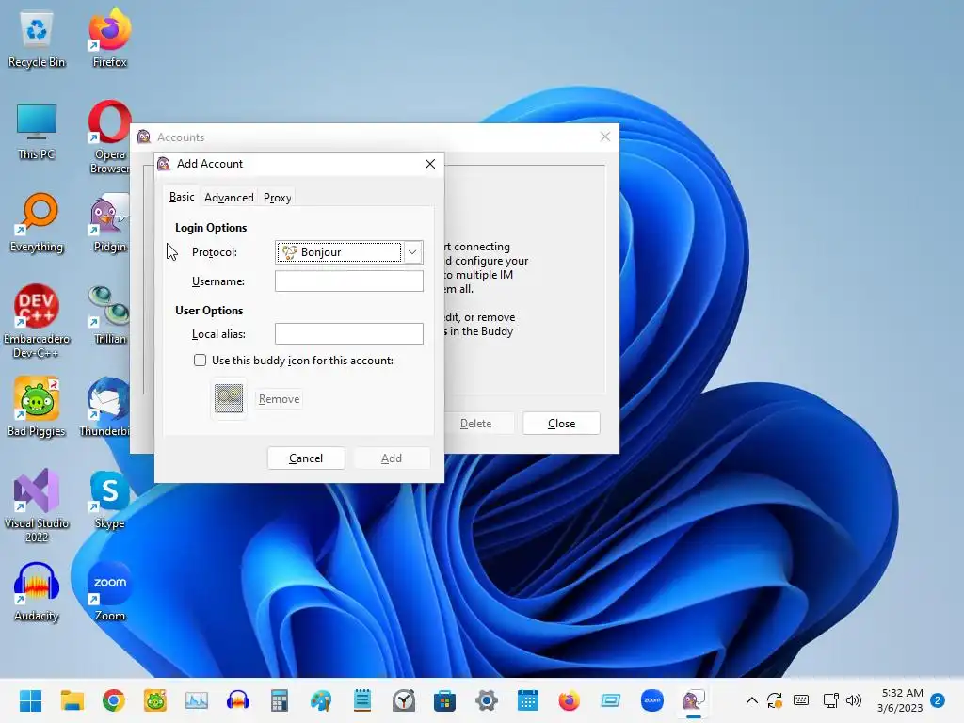The width and height of the screenshot is (964, 723).
Task: Open the Zoom desktop icon
Action: 109,592
